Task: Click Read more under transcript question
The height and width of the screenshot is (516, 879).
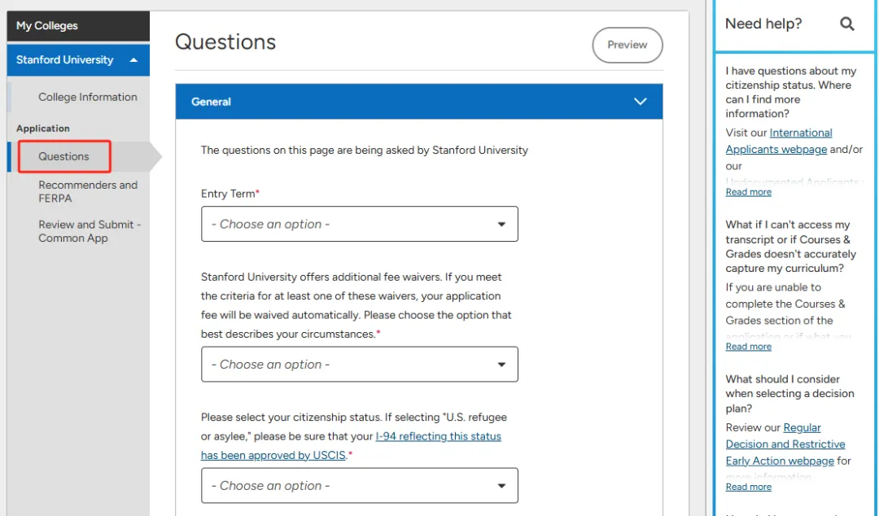Action: pos(749,347)
